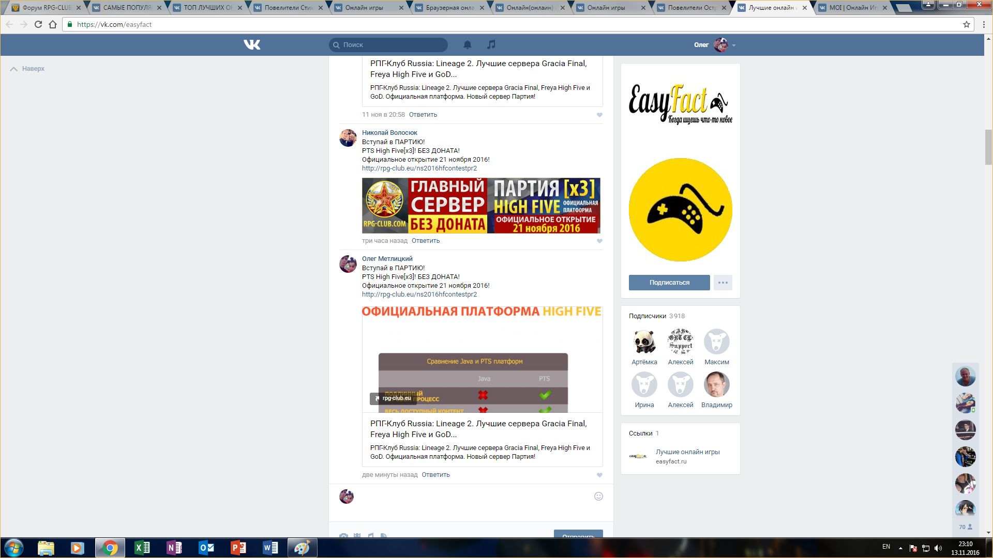Open Word from the taskbar
This screenshot has height=558, width=993.
coord(270,548)
